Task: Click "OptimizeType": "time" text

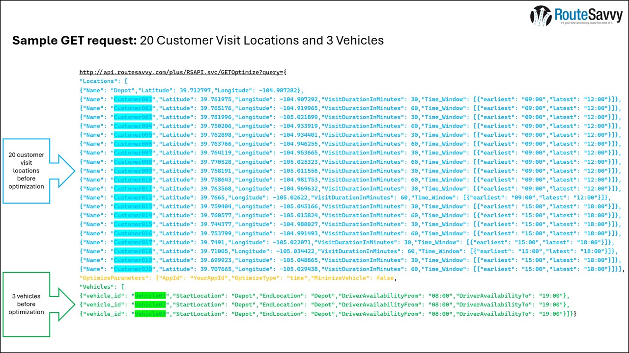Action: coord(269,278)
